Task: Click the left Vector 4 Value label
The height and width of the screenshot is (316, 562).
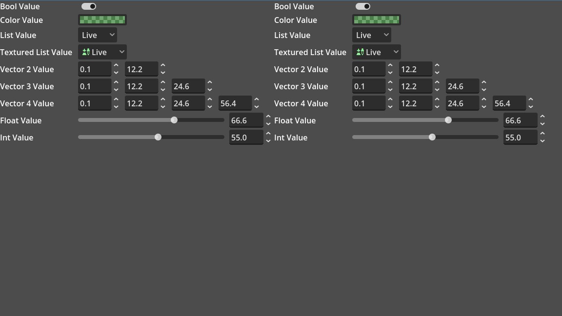Action: [x=27, y=103]
